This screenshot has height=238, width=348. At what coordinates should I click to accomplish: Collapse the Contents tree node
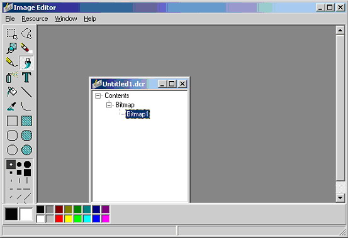coord(98,96)
